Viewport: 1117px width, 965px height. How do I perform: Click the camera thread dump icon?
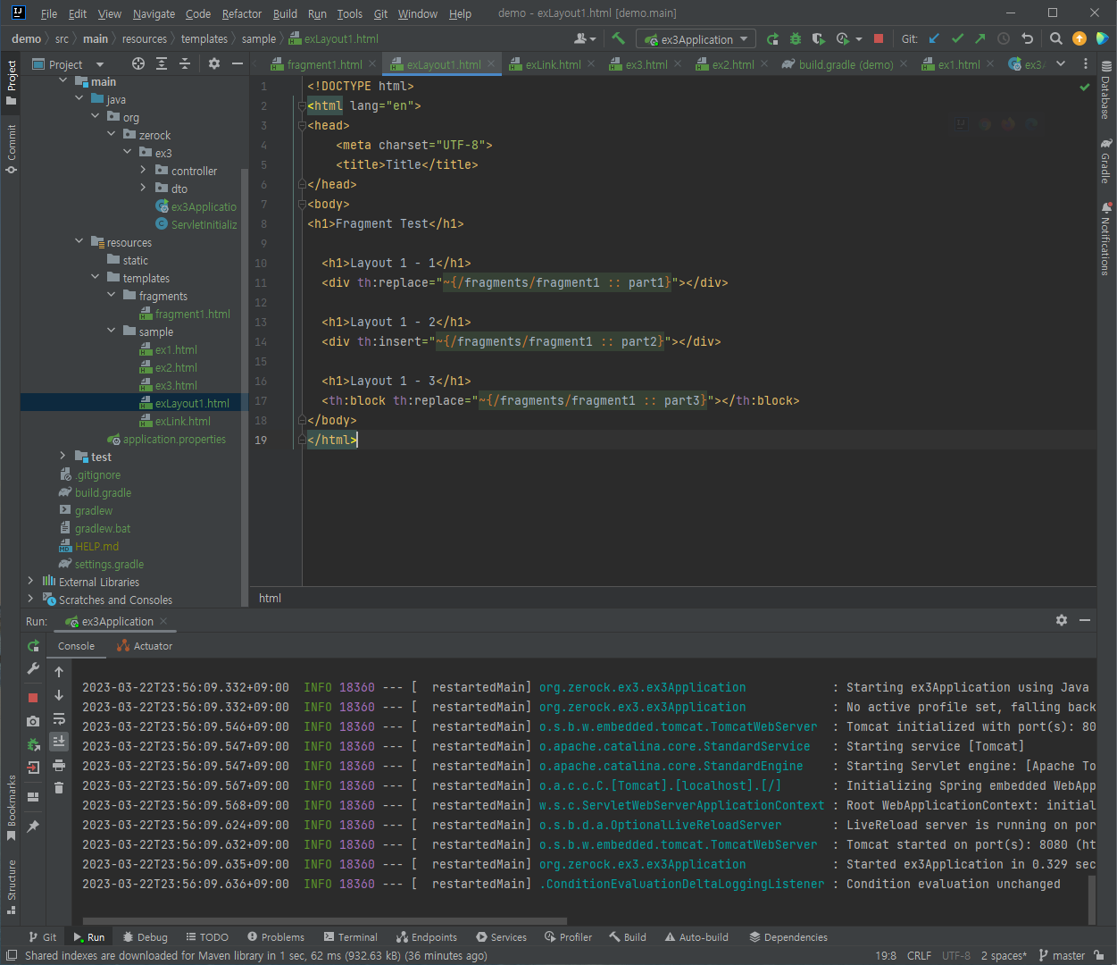[33, 721]
